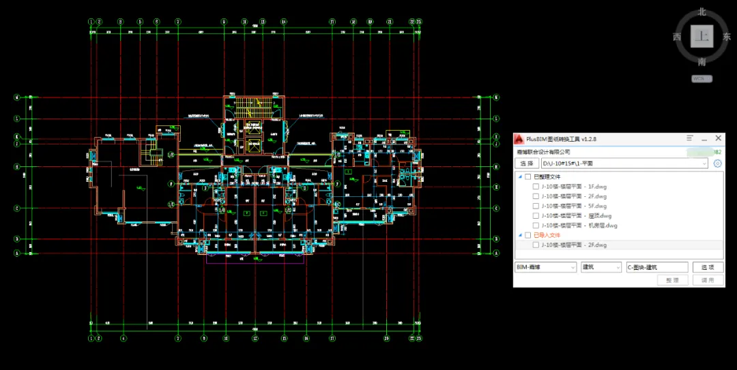The width and height of the screenshot is (737, 370).
Task: Select 楼层平面 - 机房层.dwg file name text
Action: 579,226
